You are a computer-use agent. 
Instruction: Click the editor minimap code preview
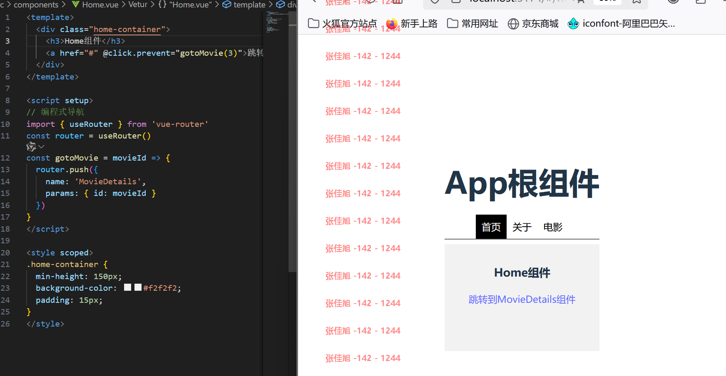click(277, 22)
